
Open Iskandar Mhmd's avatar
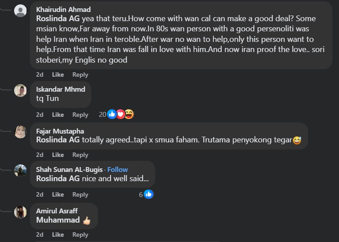20,90
